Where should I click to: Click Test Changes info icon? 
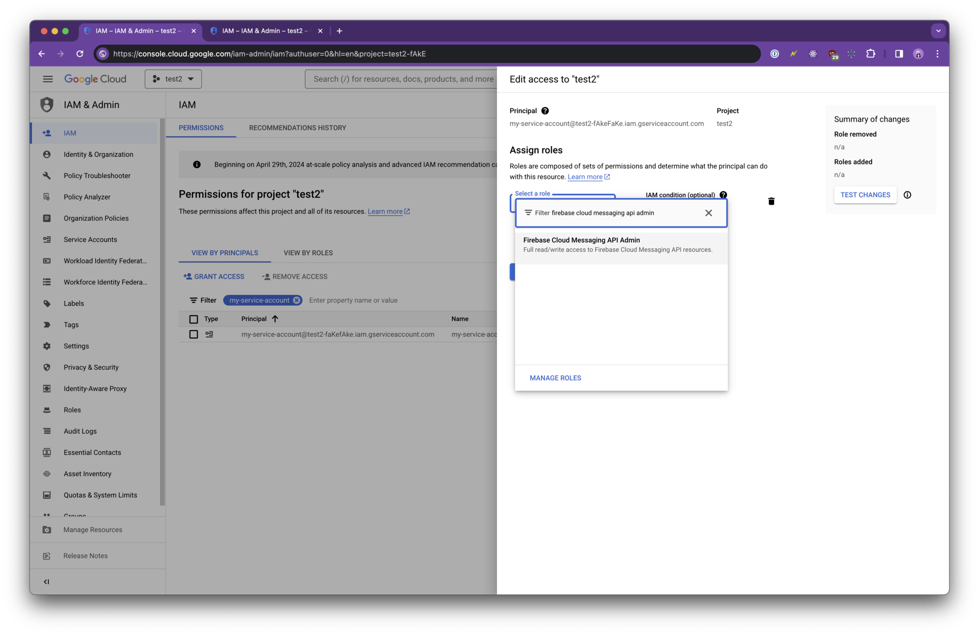click(x=907, y=195)
